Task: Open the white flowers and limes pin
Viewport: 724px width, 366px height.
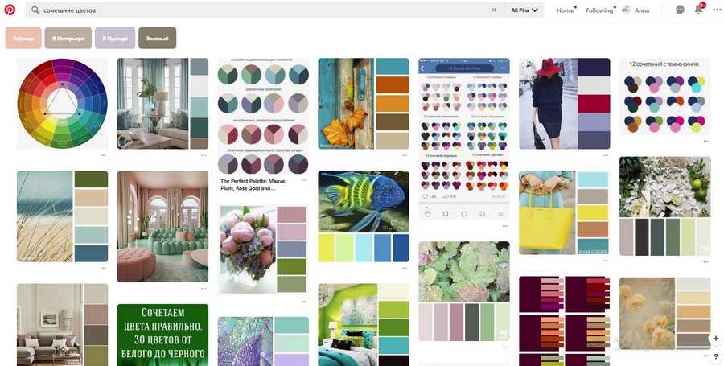Action: pos(665,206)
